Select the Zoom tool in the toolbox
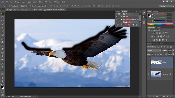This screenshot has width=175, height=98. coord(2,81)
